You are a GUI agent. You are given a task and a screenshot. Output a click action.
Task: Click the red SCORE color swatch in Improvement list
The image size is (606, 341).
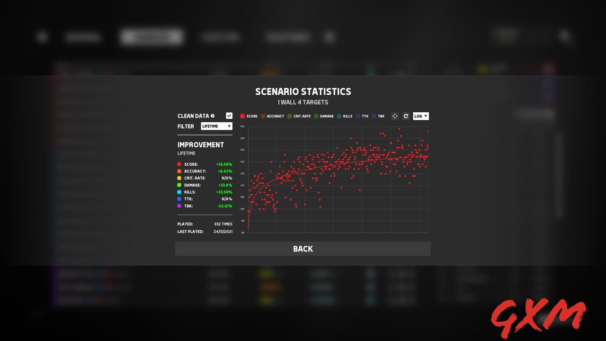tap(179, 164)
